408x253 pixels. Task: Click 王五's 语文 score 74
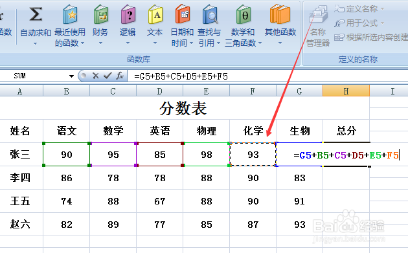67,201
